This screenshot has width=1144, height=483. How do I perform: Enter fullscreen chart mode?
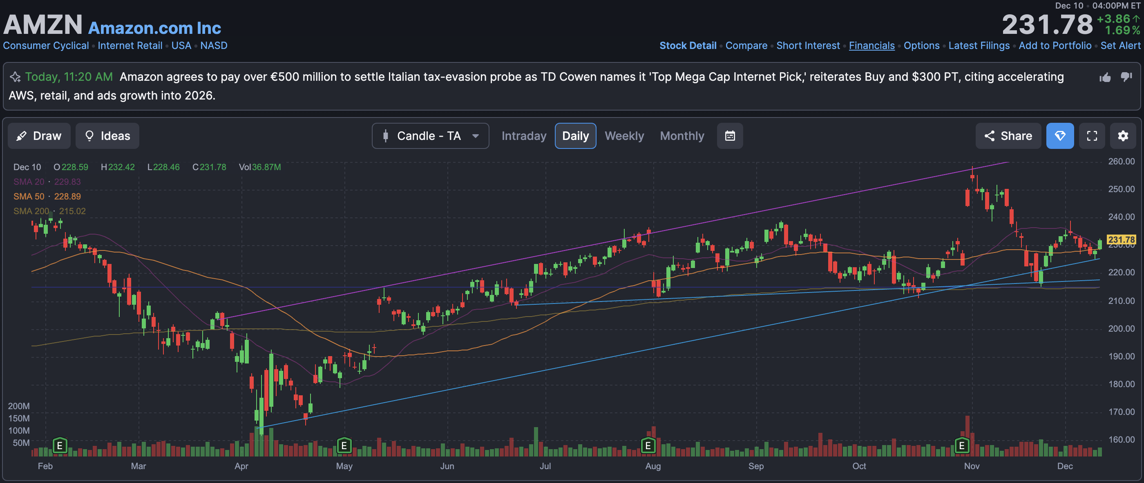coord(1092,136)
